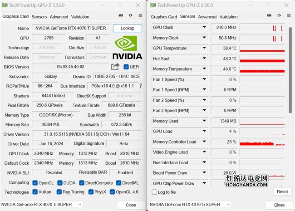The height and width of the screenshot is (211, 295).
Task: Click the NVIDIA logo
Action: pyautogui.click(x=127, y=48)
